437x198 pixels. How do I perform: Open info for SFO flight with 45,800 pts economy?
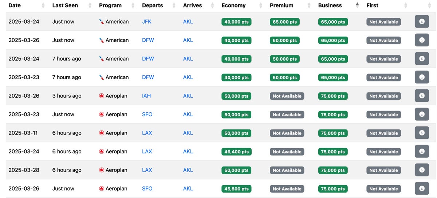click(x=422, y=188)
